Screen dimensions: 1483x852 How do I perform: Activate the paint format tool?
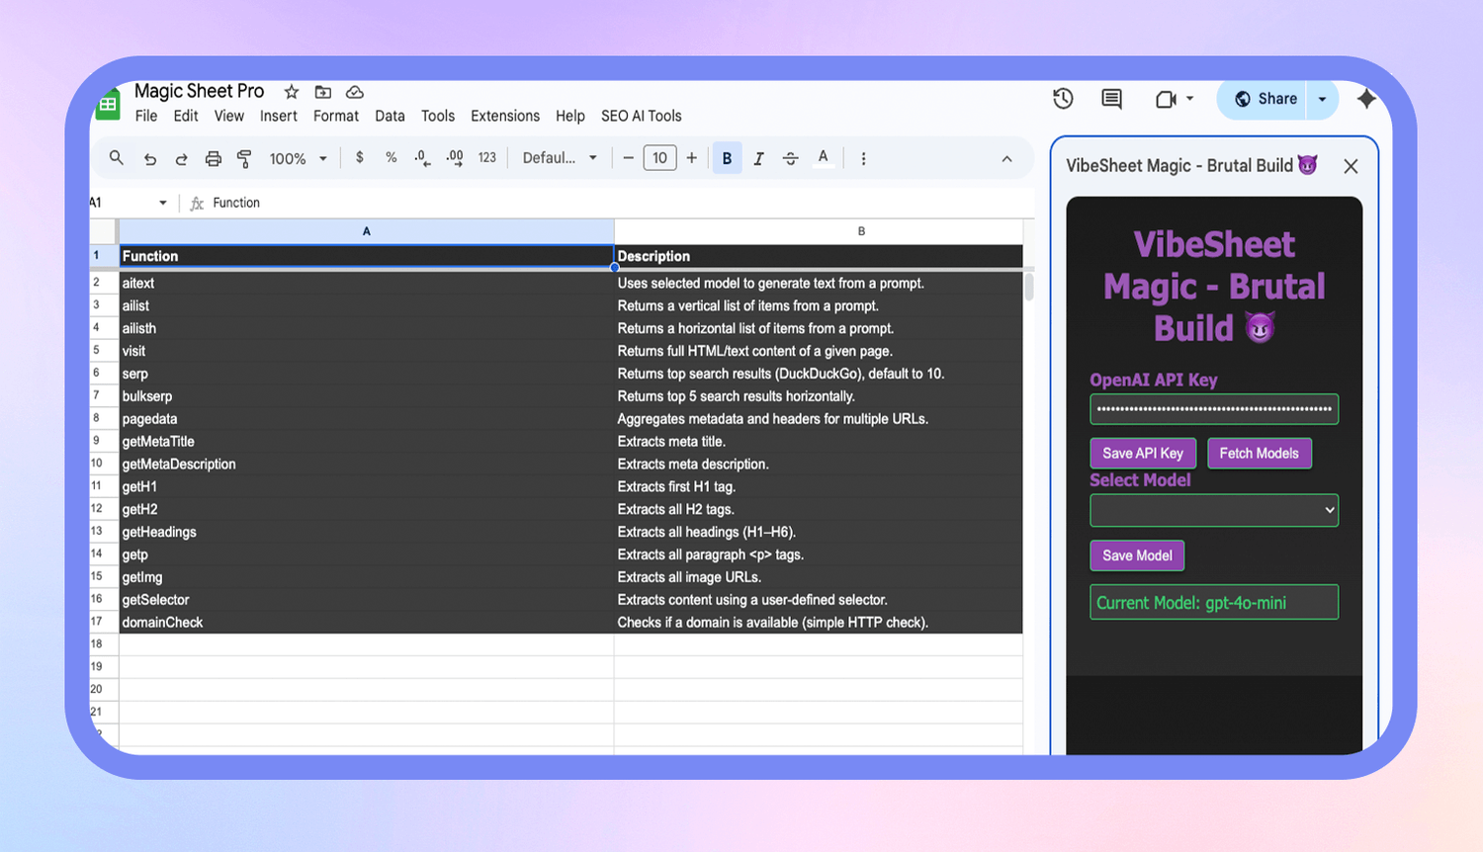point(244,158)
